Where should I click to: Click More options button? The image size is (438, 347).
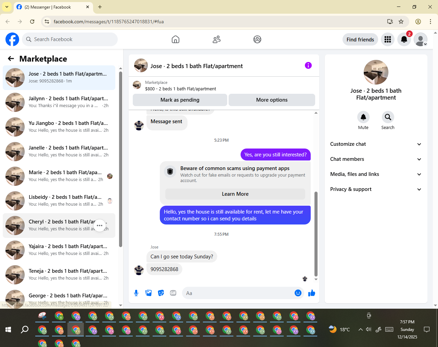(x=272, y=100)
